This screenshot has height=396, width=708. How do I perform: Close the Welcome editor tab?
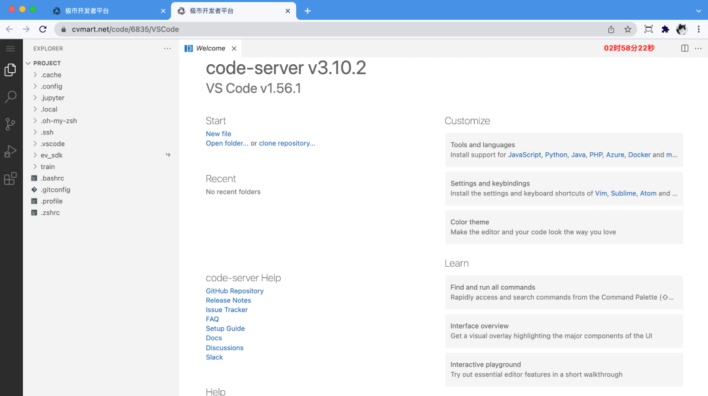(234, 49)
